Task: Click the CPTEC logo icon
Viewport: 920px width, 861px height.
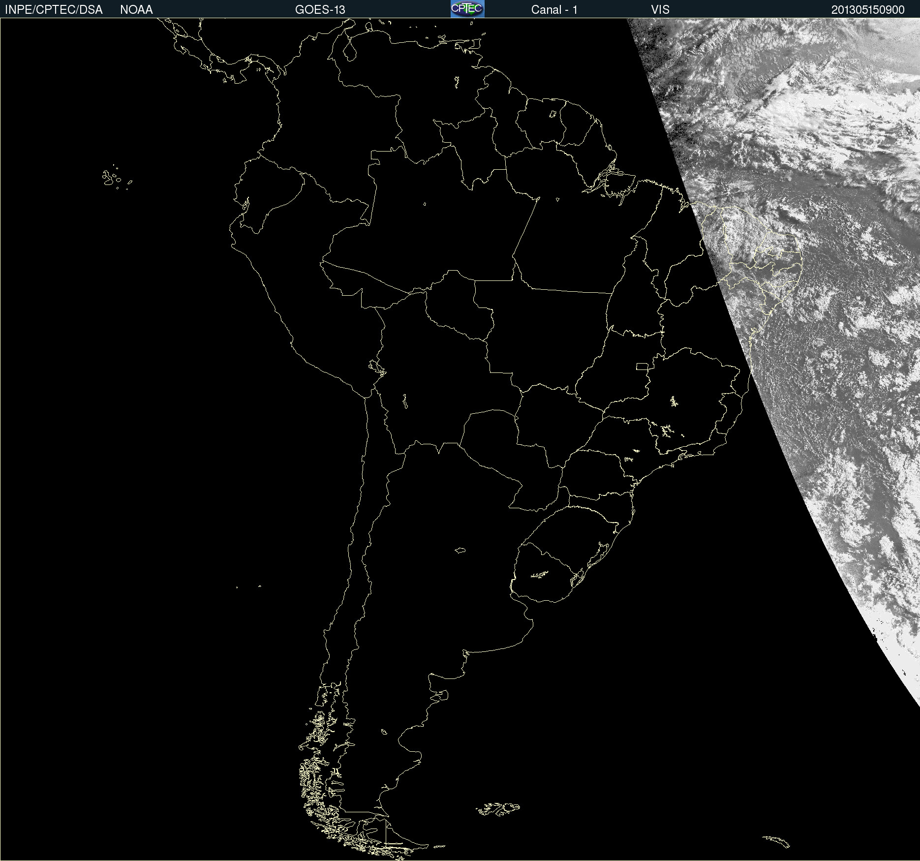Action: coord(467,9)
